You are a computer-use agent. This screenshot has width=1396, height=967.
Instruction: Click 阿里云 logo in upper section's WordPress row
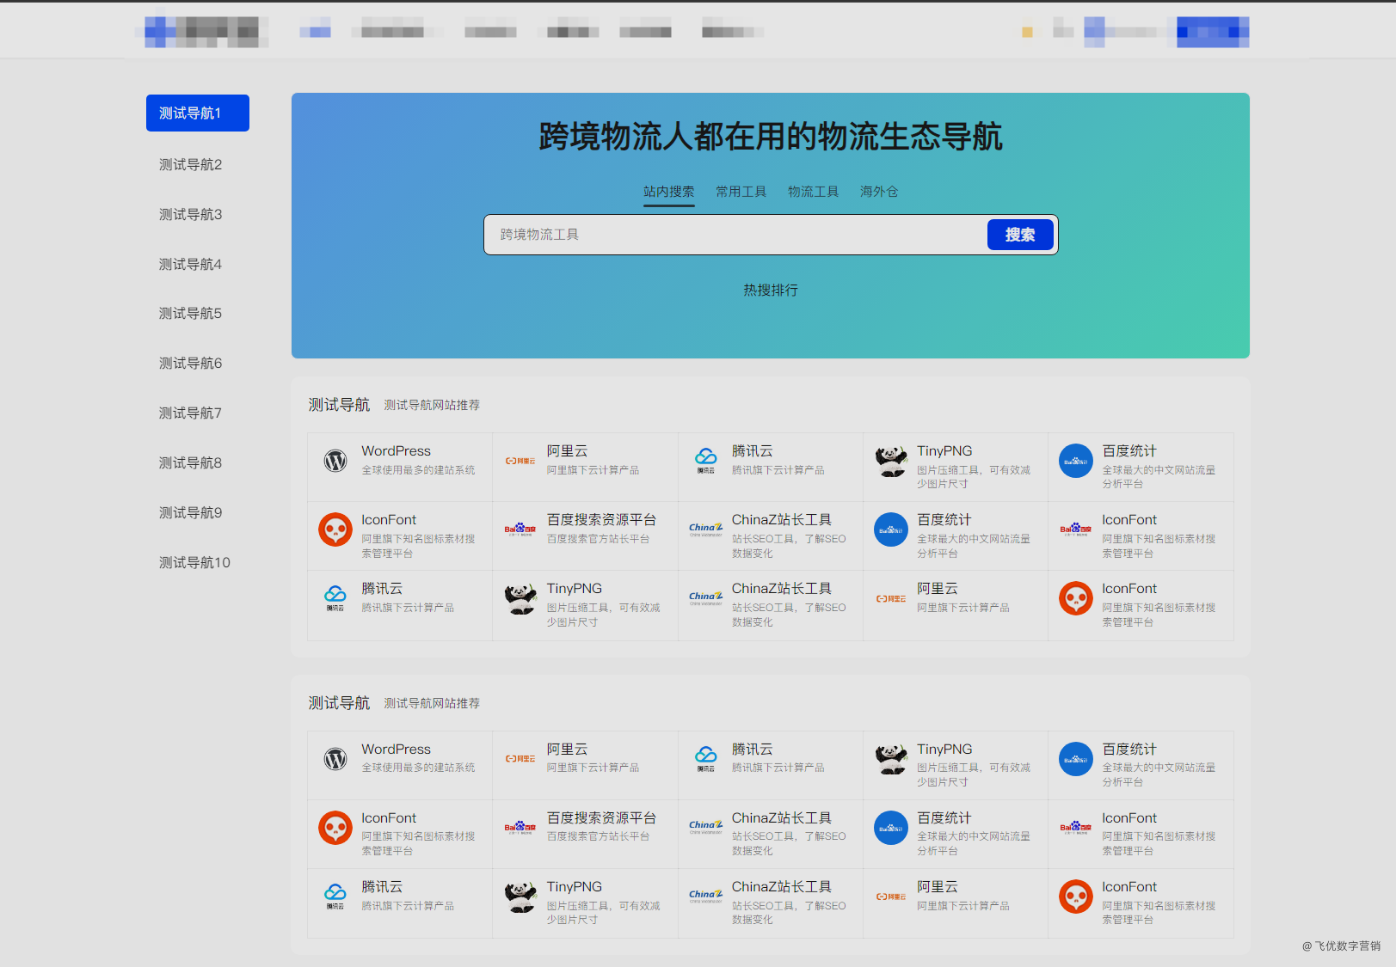click(x=520, y=462)
